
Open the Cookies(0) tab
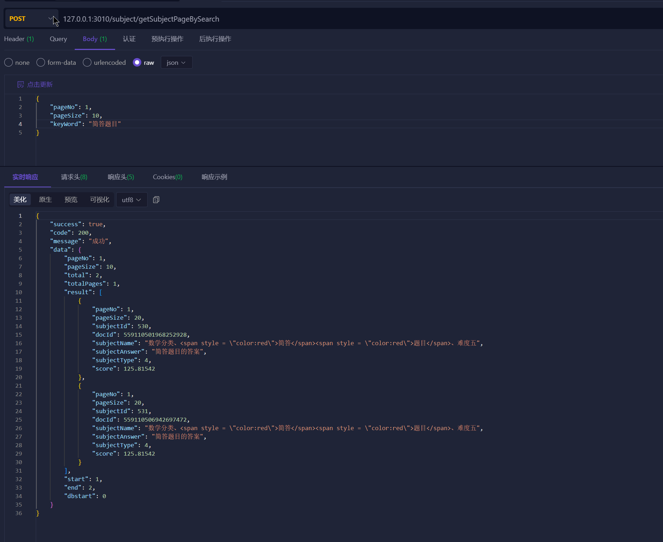pos(168,177)
